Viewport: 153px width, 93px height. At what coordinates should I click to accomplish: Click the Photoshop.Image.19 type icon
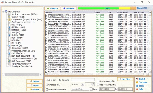tap(9, 51)
